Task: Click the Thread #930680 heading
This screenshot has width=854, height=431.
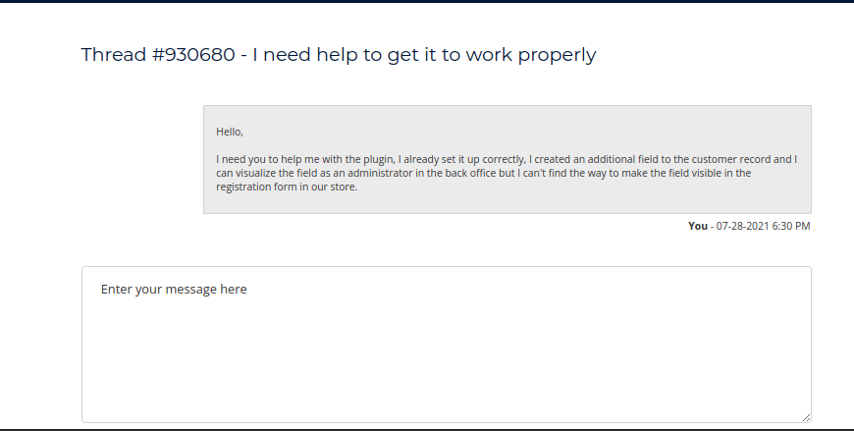Action: pos(338,55)
